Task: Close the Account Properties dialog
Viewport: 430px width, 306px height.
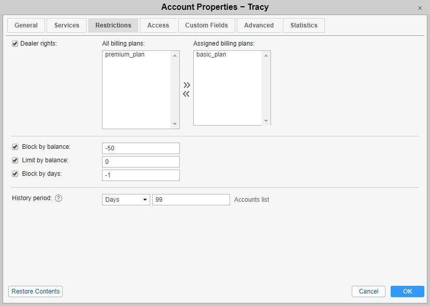Action: click(x=420, y=8)
